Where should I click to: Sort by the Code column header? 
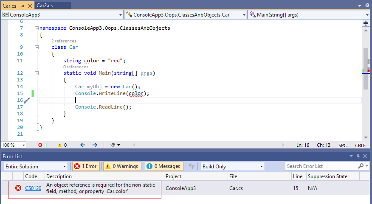tap(31, 176)
